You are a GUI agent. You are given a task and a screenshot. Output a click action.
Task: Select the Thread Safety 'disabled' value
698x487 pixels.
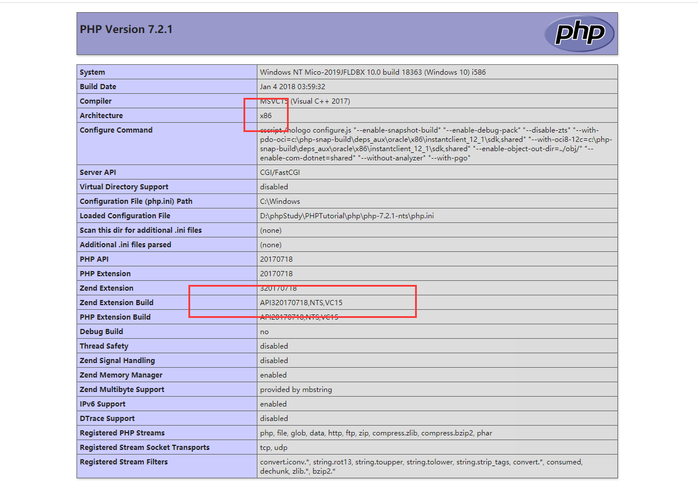[x=274, y=346]
